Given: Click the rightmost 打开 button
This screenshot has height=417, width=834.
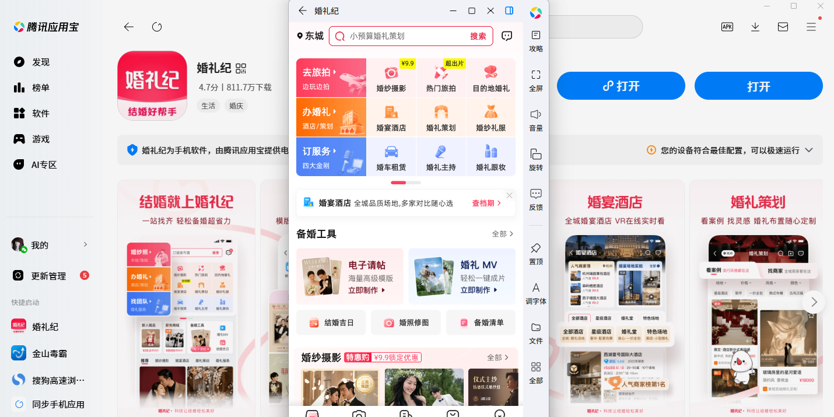Looking at the screenshot, I should tap(759, 86).
